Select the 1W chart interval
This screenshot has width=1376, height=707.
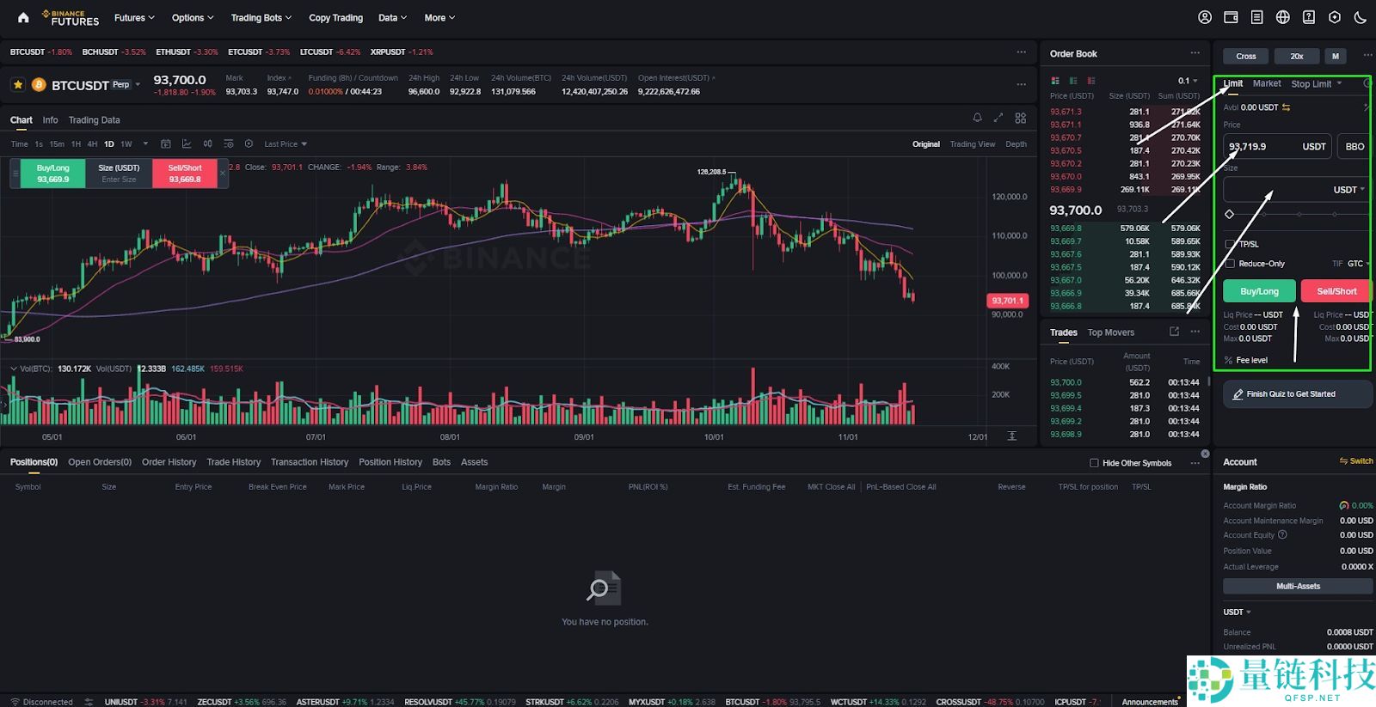click(126, 144)
